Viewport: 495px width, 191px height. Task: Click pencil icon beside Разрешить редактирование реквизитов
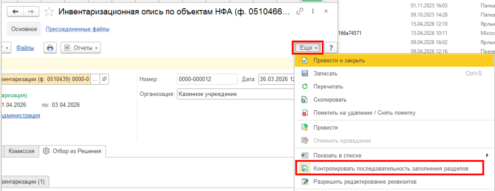click(305, 182)
